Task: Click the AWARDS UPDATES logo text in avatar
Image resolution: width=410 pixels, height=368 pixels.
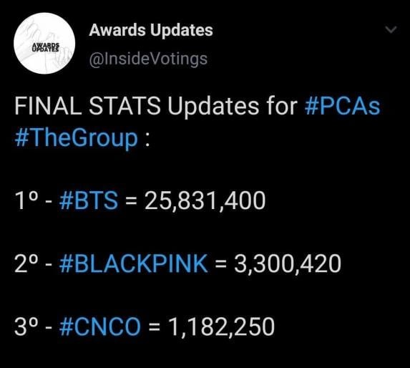Action: [46, 47]
